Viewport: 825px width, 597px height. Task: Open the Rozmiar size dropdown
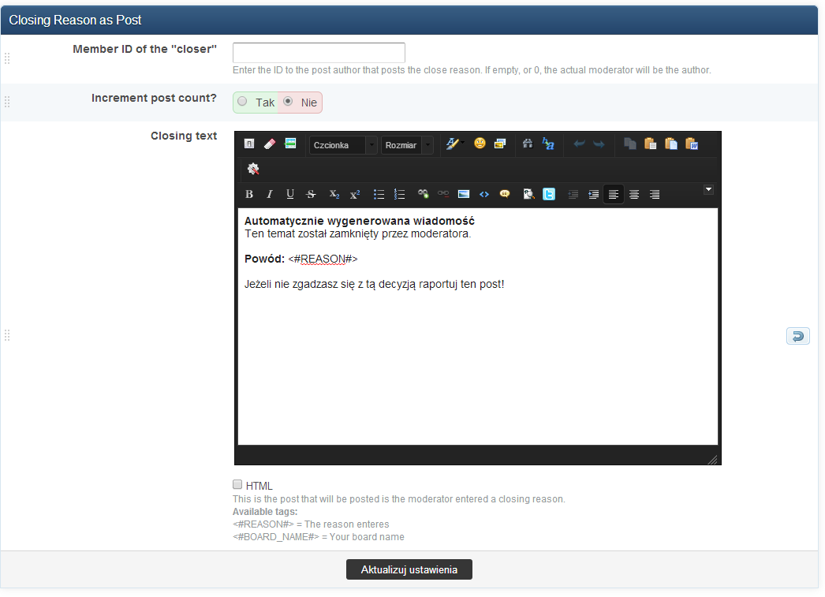(x=407, y=145)
